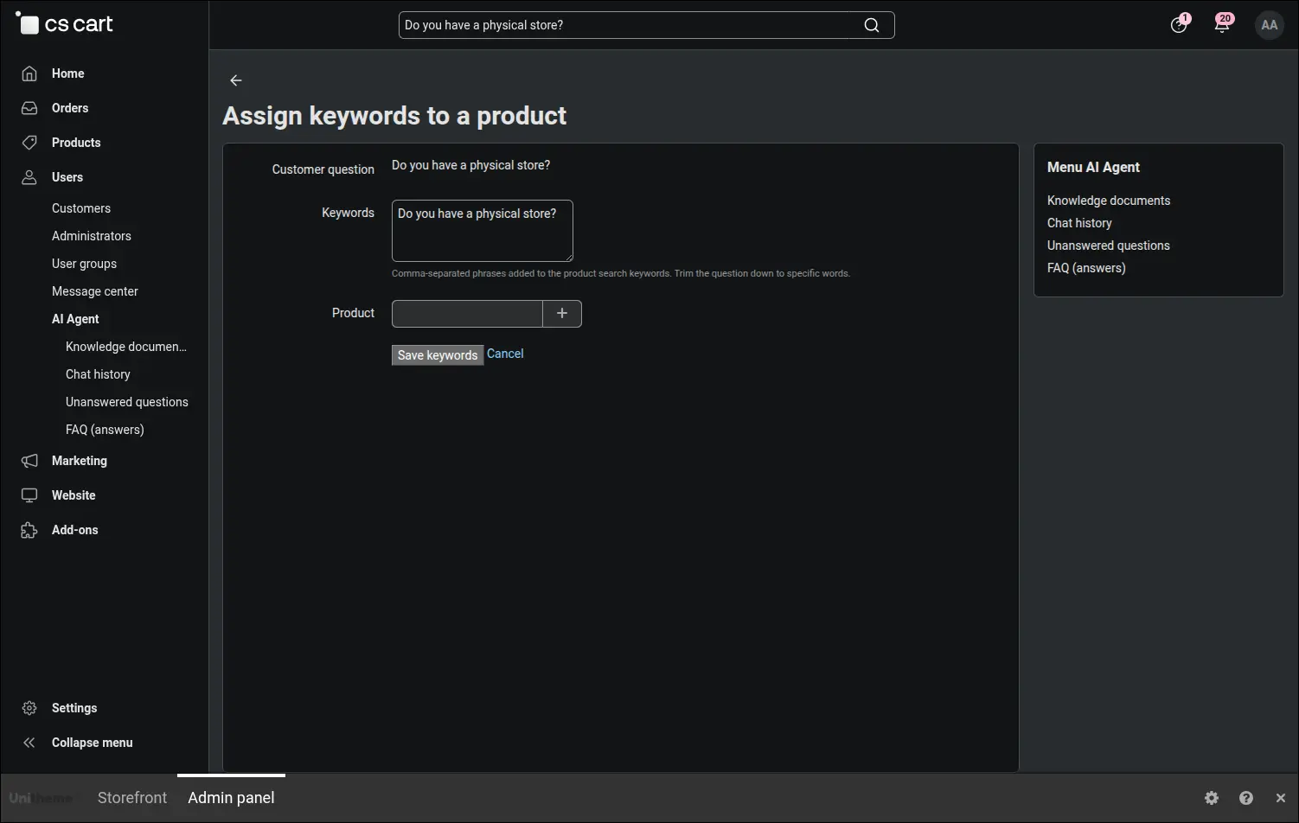Open the Orders menu item
The height and width of the screenshot is (823, 1299).
pyautogui.click(x=70, y=108)
